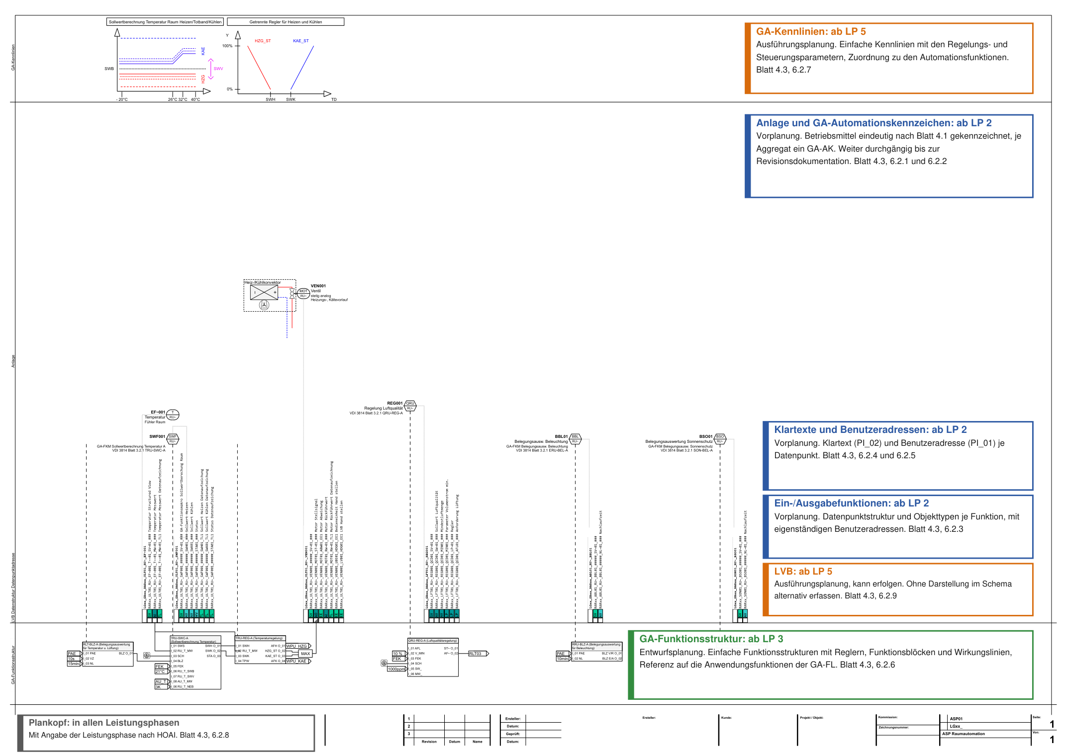Select the 21°C input tag
Screen dimensions: 1069x756
point(162,672)
